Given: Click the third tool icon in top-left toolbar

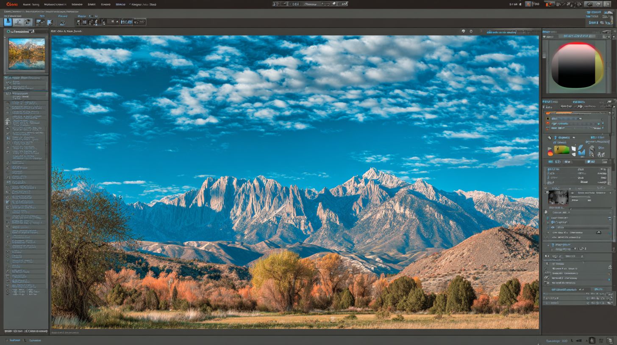Looking at the screenshot, I should click(x=28, y=22).
